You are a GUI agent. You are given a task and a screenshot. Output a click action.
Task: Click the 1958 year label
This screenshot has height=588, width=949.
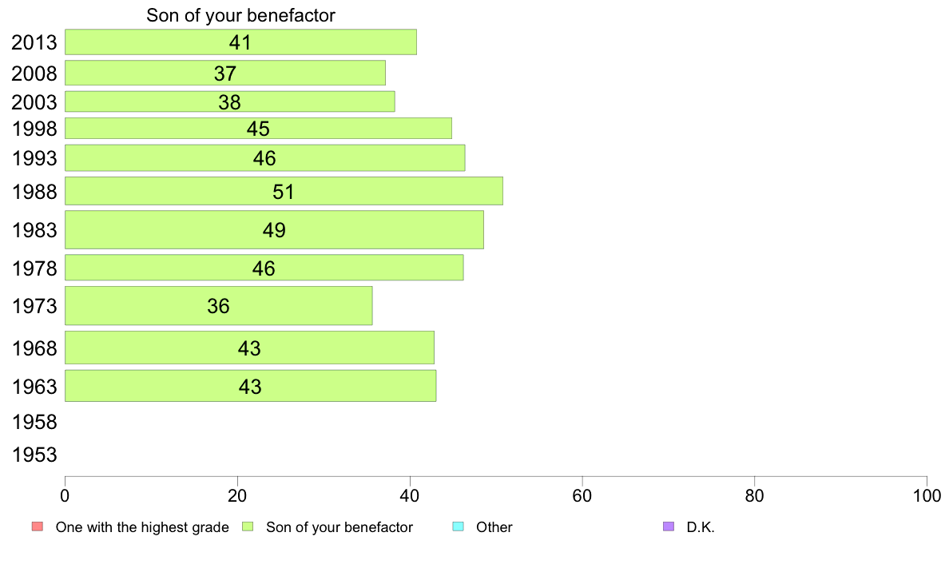pos(34,422)
